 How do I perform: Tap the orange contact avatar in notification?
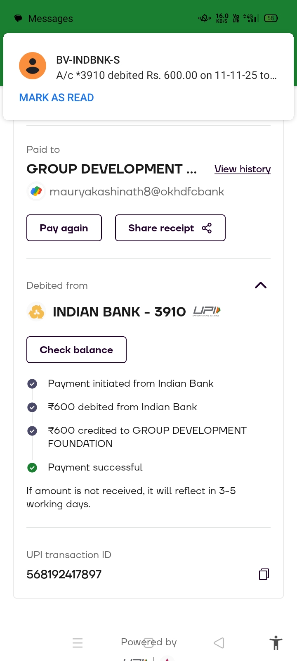coord(33,66)
